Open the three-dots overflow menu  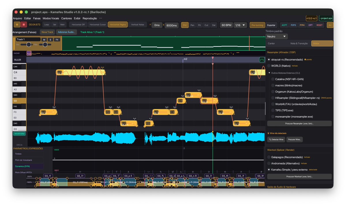[101, 18]
